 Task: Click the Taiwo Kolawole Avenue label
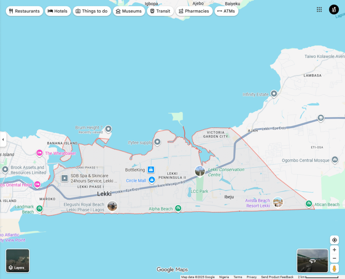click(x=324, y=56)
